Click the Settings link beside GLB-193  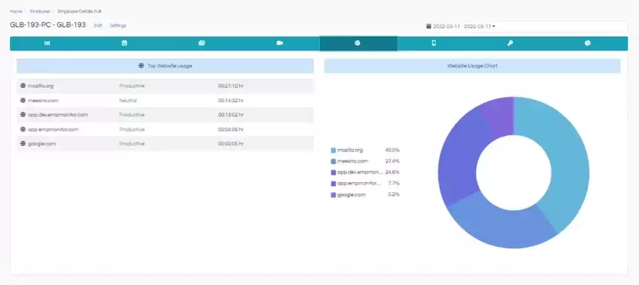118,25
